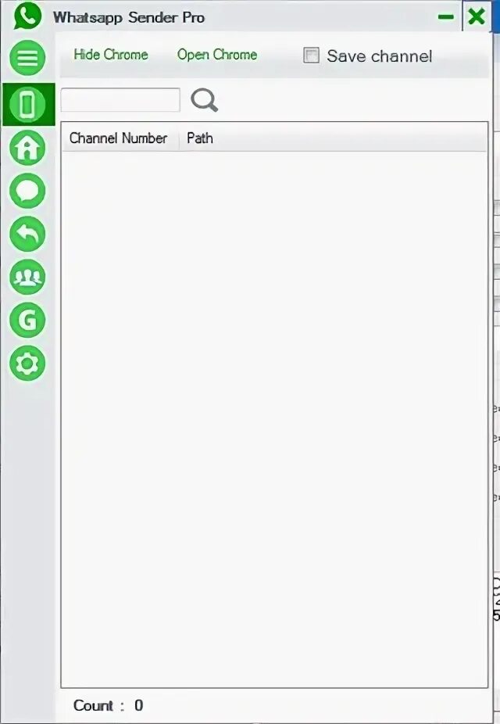Viewport: 500px width, 724px height.
Task: Click the WhatsApp logo in title bar
Action: [27, 16]
